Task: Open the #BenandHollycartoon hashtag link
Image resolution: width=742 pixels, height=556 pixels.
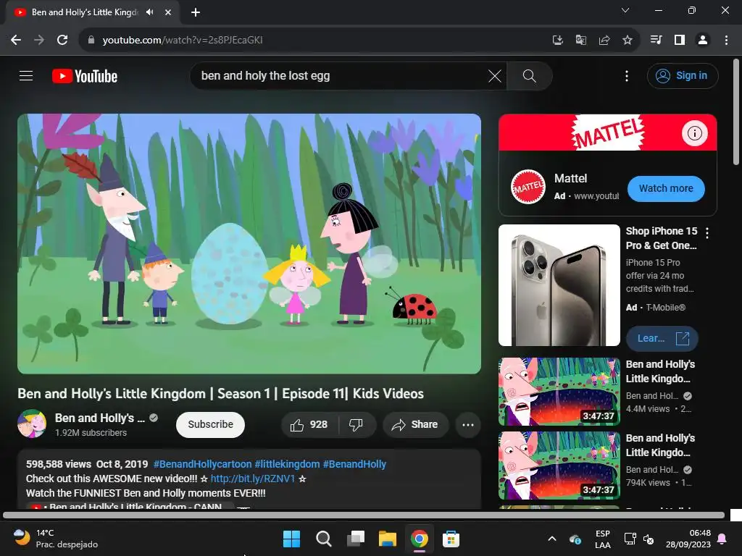Action: [202, 464]
